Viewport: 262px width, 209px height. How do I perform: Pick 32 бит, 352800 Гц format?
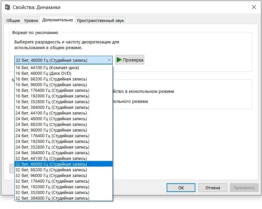[64, 192]
